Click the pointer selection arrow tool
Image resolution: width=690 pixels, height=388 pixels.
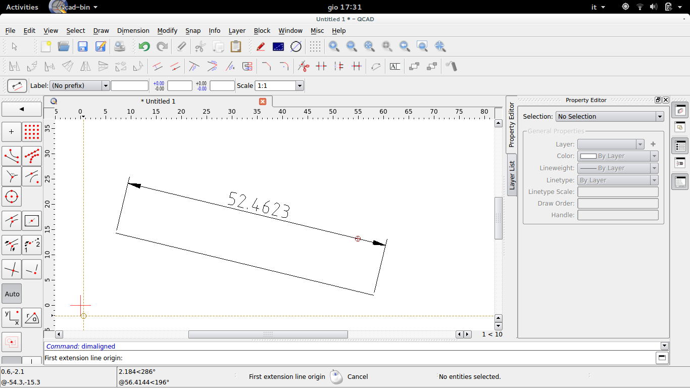coord(14,46)
